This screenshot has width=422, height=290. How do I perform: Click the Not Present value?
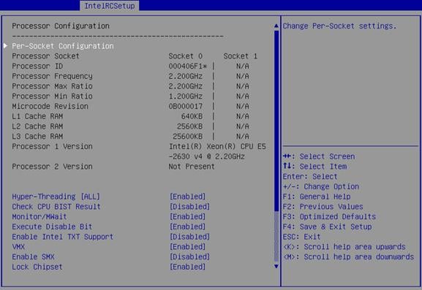tap(192, 167)
